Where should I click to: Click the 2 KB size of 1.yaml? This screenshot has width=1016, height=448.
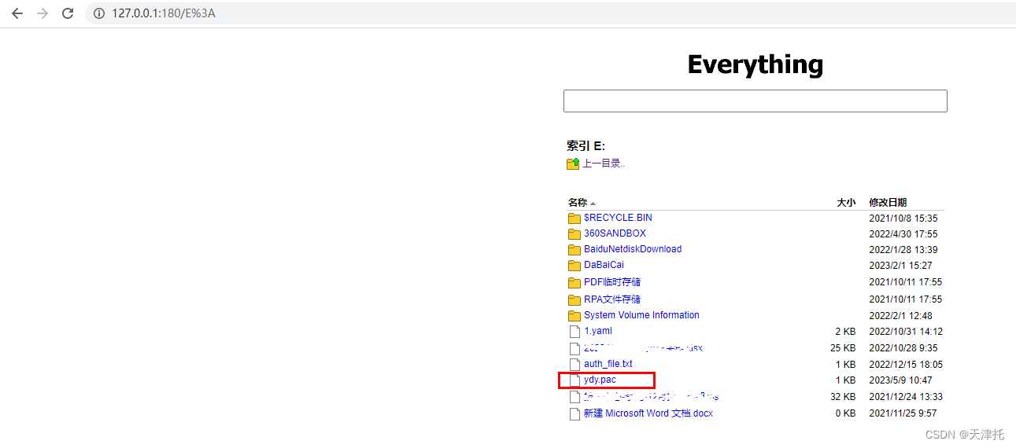pyautogui.click(x=845, y=332)
